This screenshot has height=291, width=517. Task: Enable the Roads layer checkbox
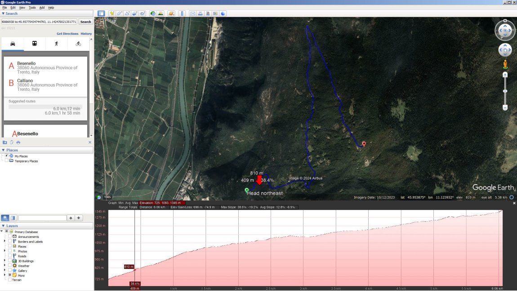click(10, 256)
